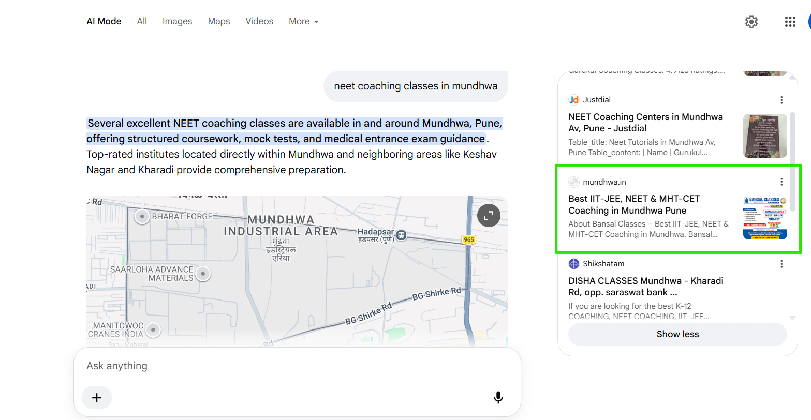
Task: Click the 'About Bansal Classes' snippet text
Action: [648, 229]
